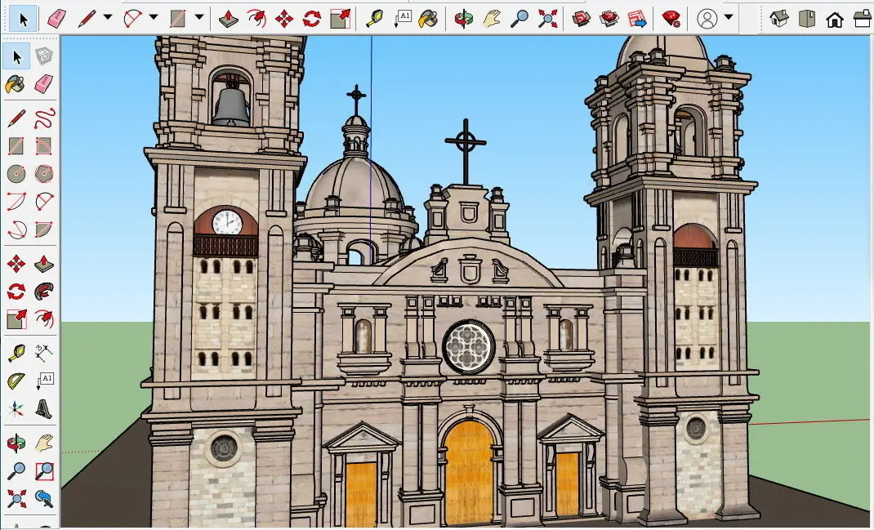Viewport: 874px width, 530px height.
Task: Select the Arc tool in side palette
Action: click(16, 201)
